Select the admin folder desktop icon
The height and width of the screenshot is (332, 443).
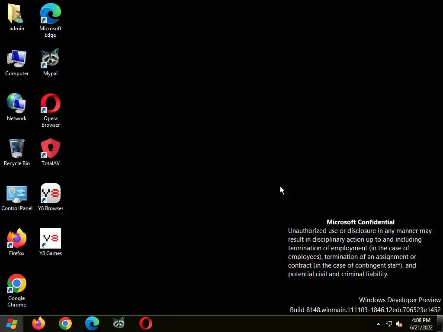coord(17,17)
